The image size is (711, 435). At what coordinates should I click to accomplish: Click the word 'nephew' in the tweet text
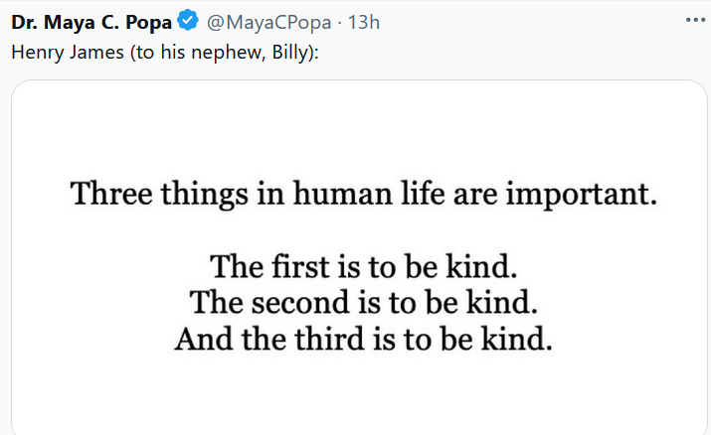pyautogui.click(x=228, y=54)
